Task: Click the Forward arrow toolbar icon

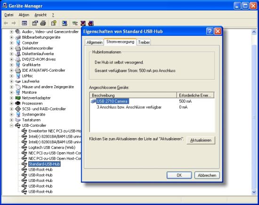Action: [14, 23]
